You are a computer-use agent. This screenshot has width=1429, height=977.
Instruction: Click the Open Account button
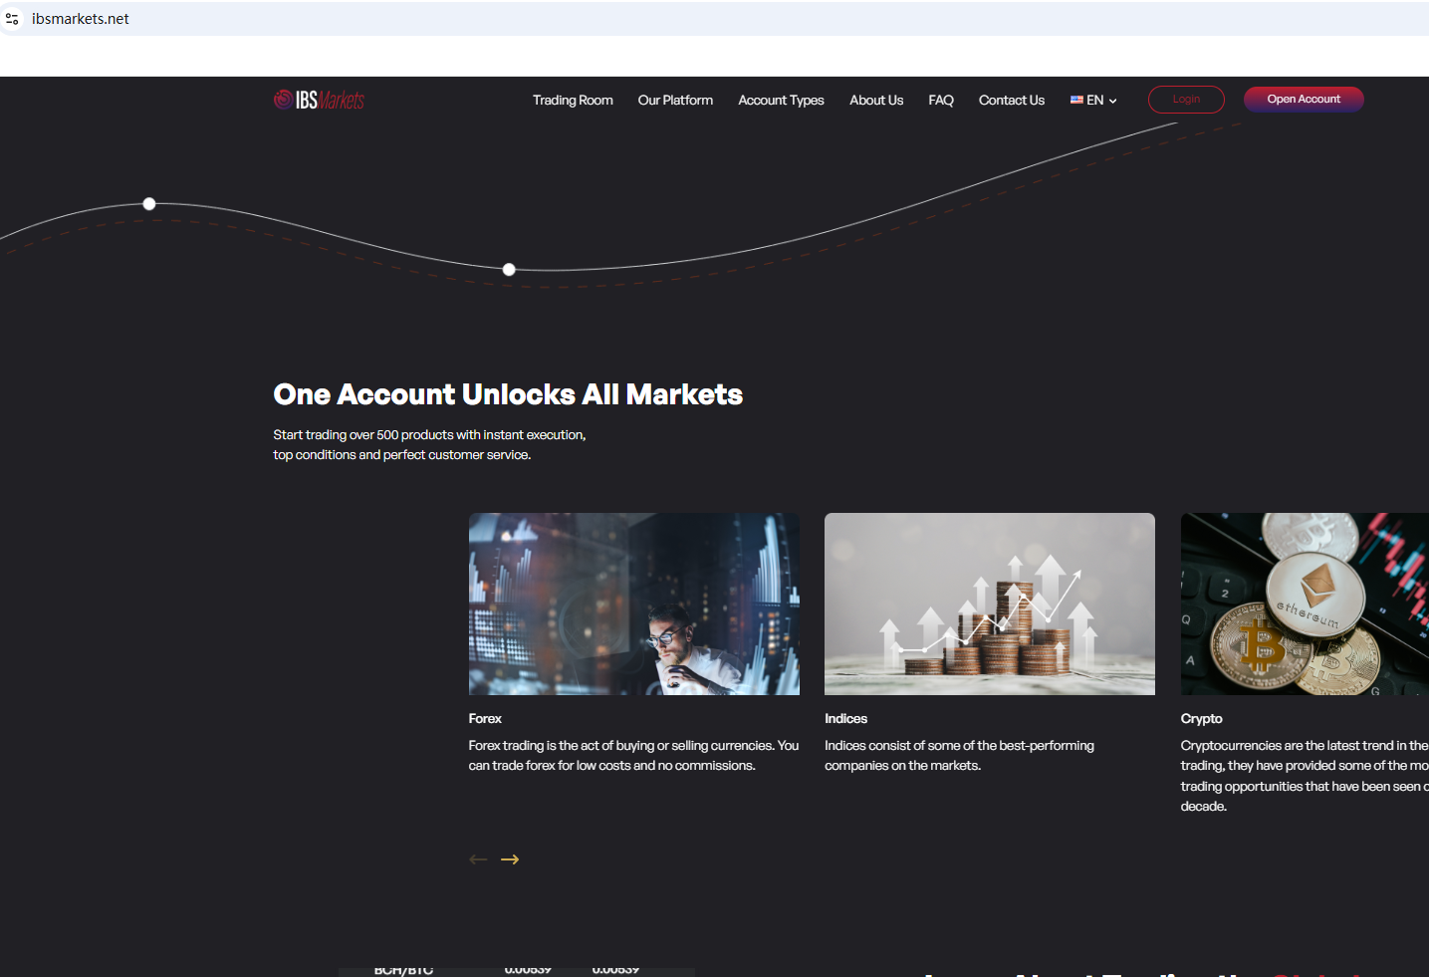tap(1304, 100)
